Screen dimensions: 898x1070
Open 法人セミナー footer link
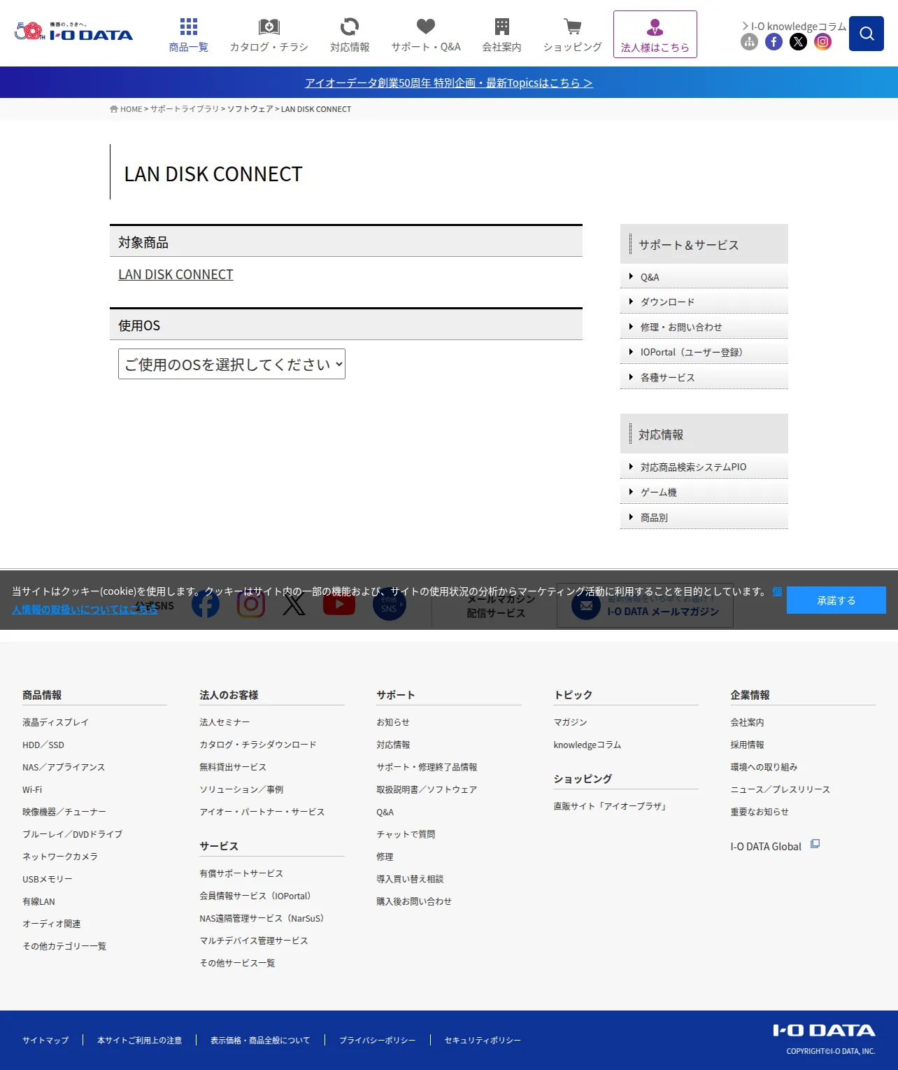[224, 722]
